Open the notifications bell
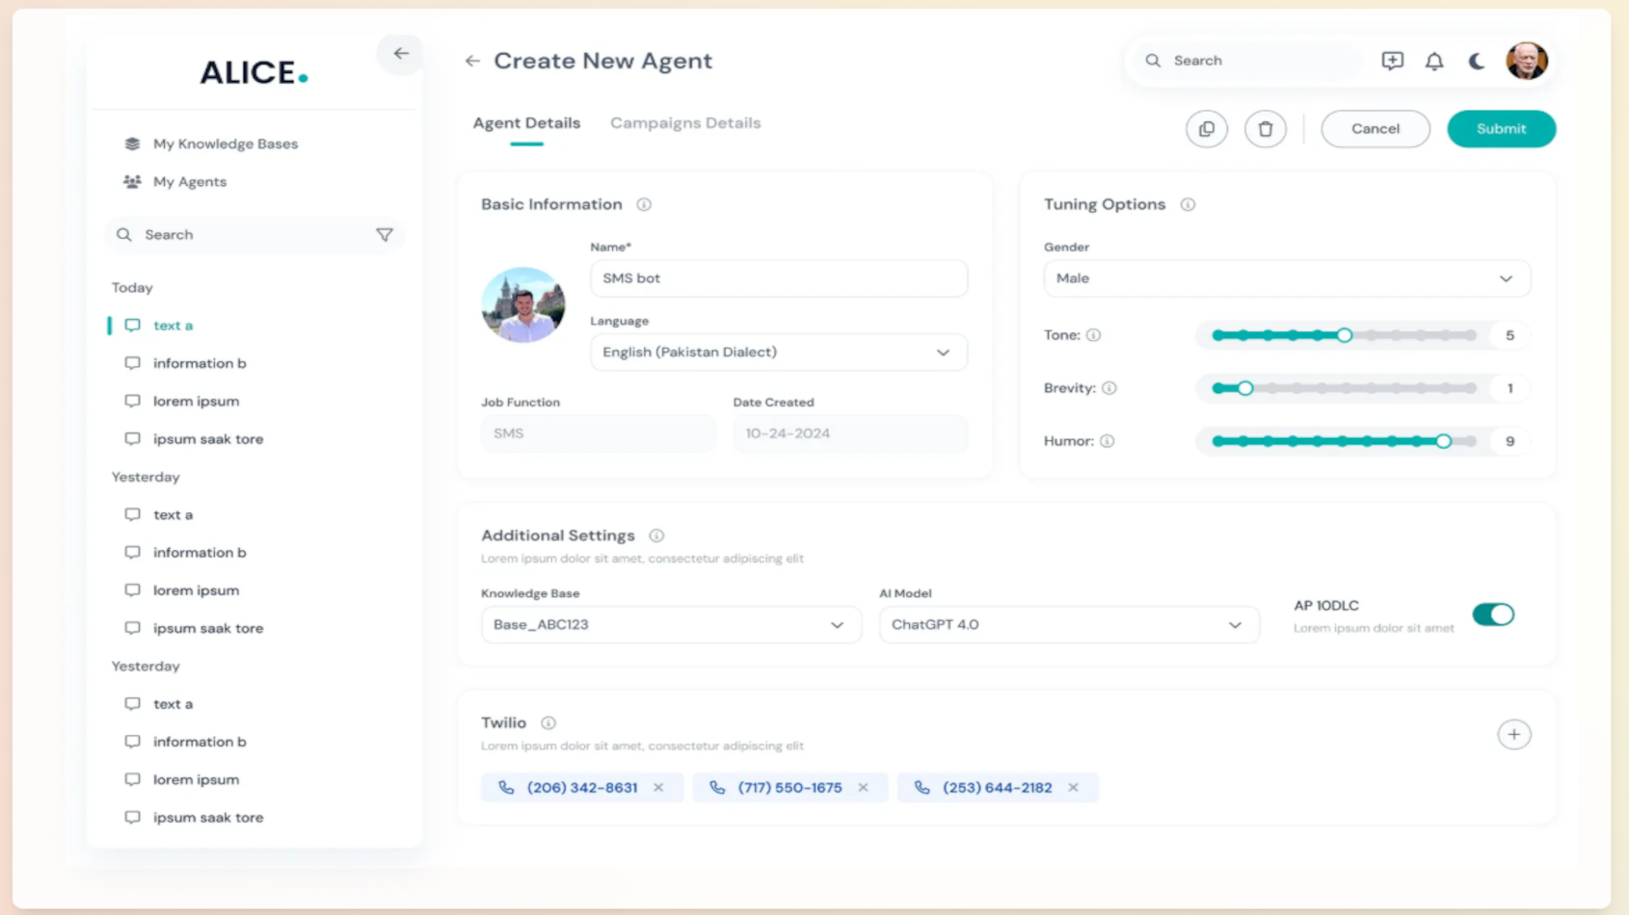Screen dimensions: 1629x915 coord(1434,62)
